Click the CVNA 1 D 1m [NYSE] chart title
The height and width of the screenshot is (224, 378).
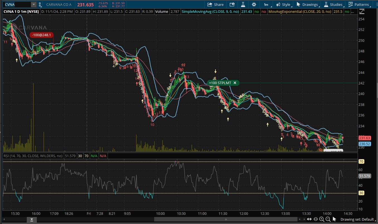21,11
